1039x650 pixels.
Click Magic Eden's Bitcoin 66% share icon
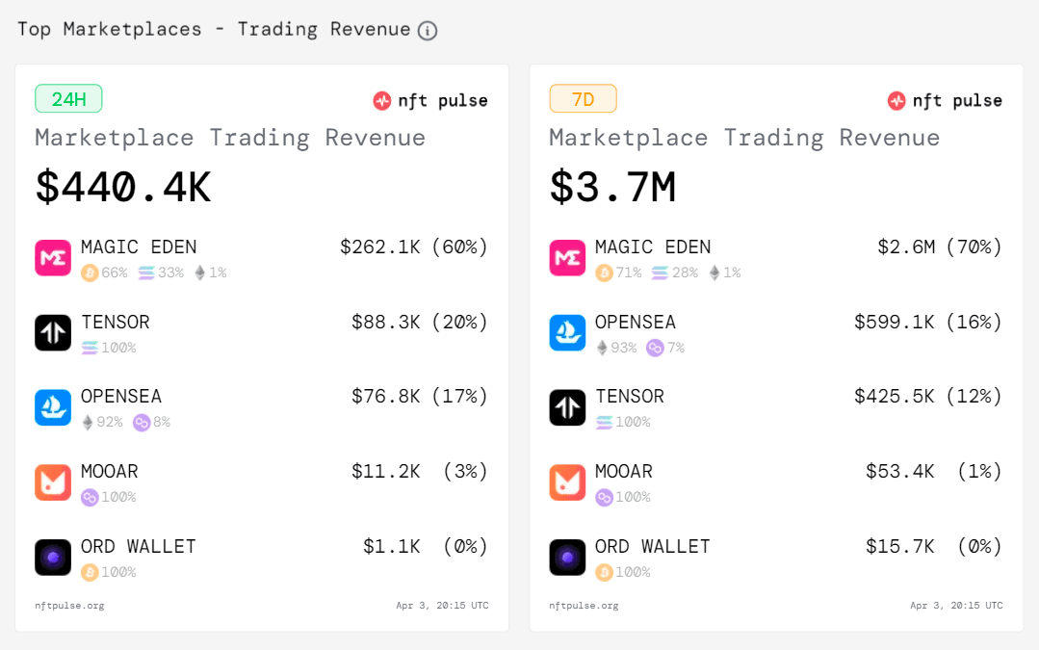(90, 273)
